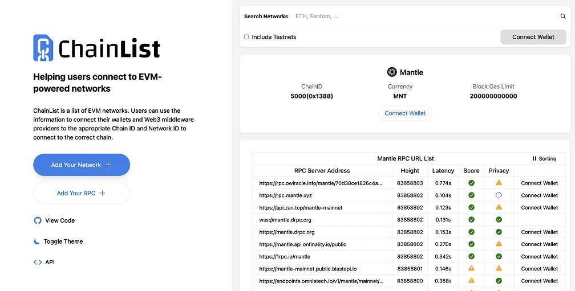
Task: Click the Mantle RPC URL List title
Action: [405, 158]
